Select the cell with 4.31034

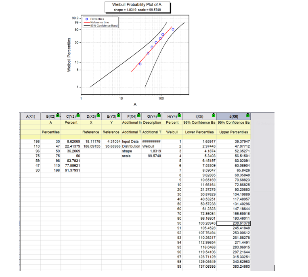coord(111,142)
